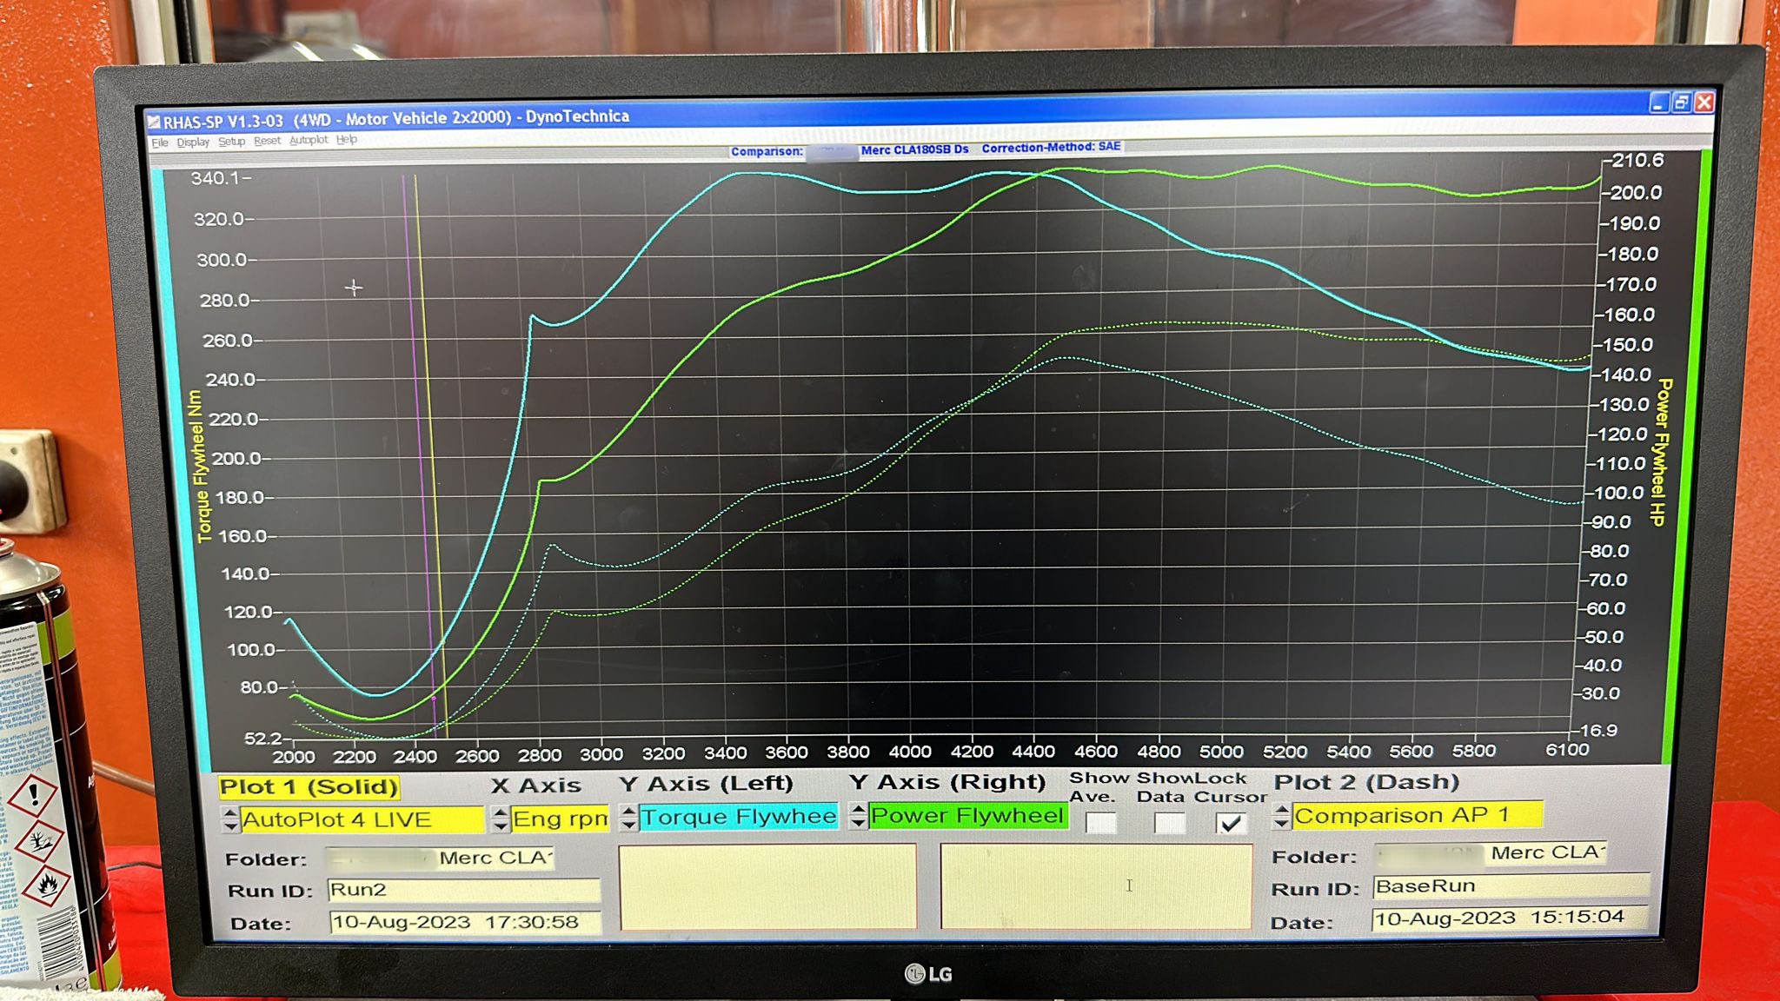Image resolution: width=1780 pixels, height=1001 pixels.
Task: Step the Eng rpm X Axis selector
Action: click(x=500, y=819)
